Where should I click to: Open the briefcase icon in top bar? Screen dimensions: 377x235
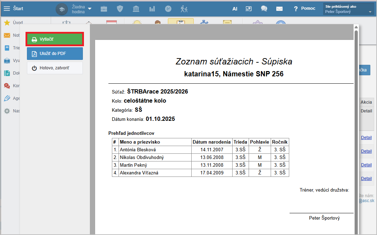104,9
